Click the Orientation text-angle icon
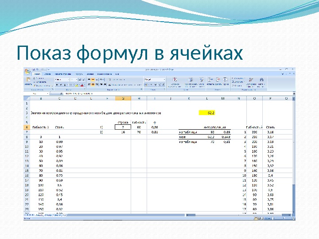The width and height of the screenshot is (319, 239). click(x=102, y=80)
